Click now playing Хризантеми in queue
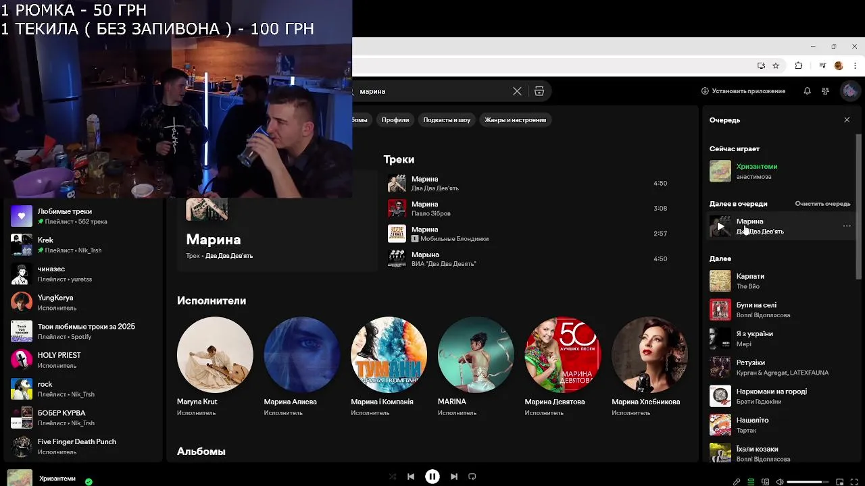The image size is (865, 486). [x=781, y=171]
